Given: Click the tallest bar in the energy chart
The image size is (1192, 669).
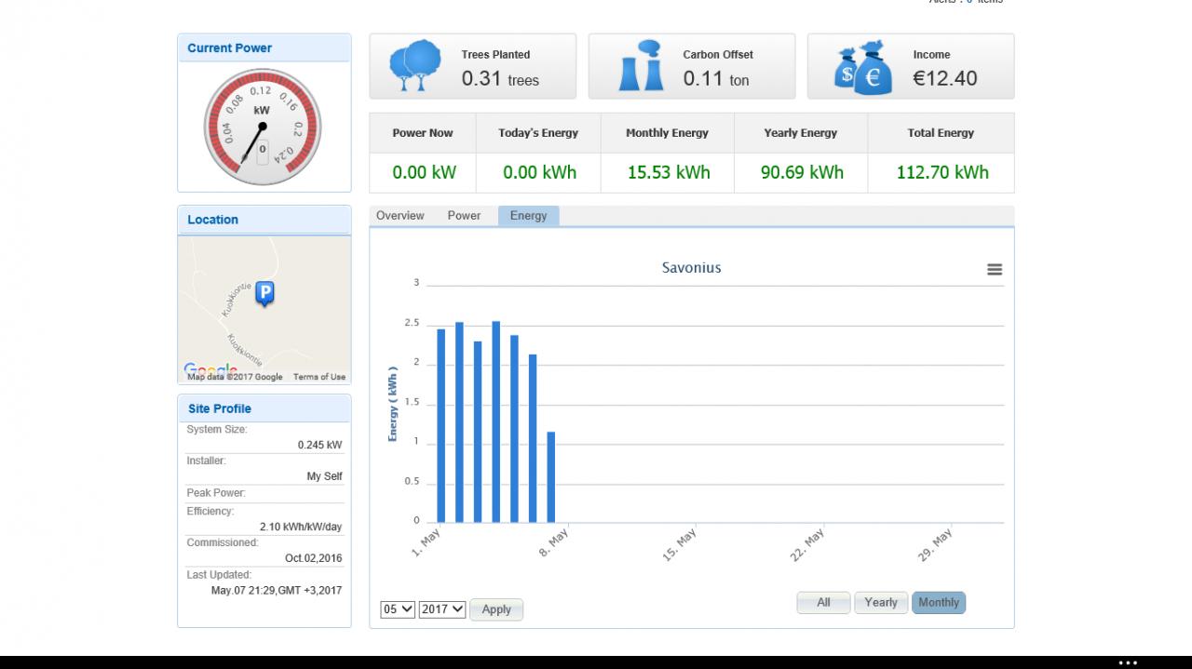Looking at the screenshot, I should pos(496,421).
